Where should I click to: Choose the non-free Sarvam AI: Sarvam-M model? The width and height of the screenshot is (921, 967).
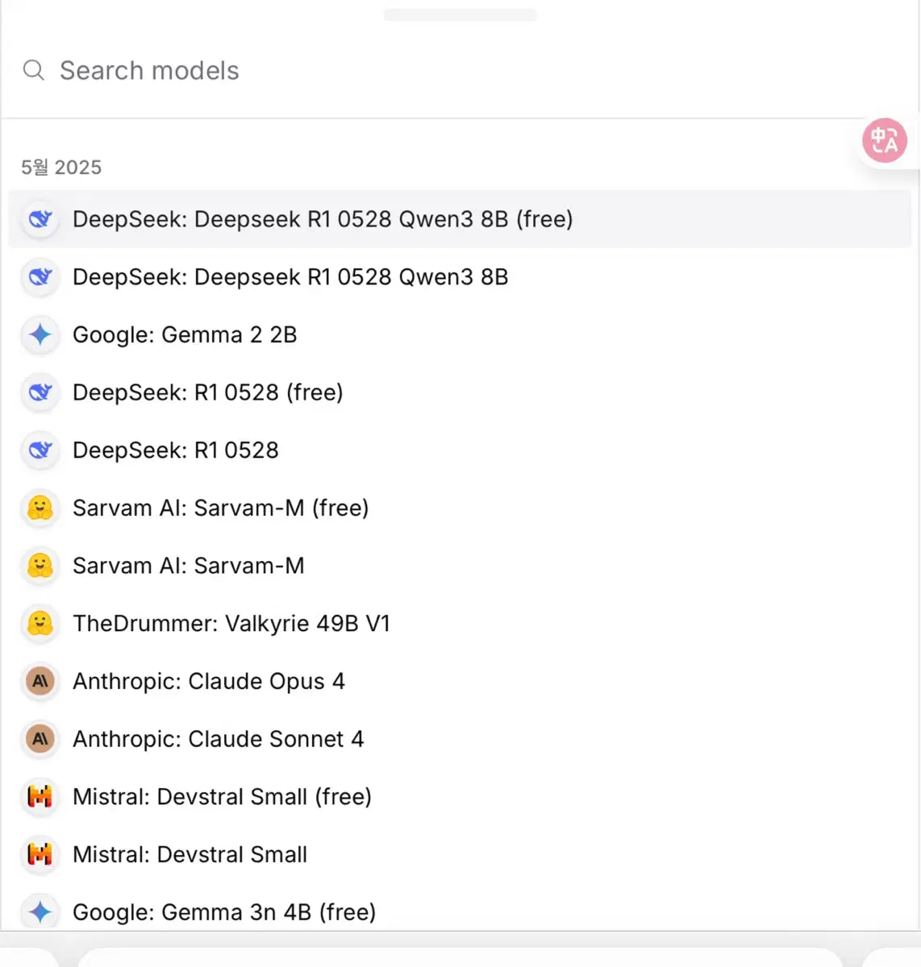click(x=460, y=566)
